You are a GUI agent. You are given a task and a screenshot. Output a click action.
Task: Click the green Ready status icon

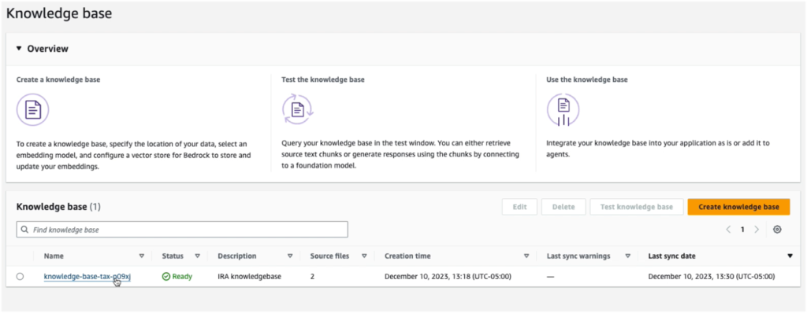(x=165, y=277)
